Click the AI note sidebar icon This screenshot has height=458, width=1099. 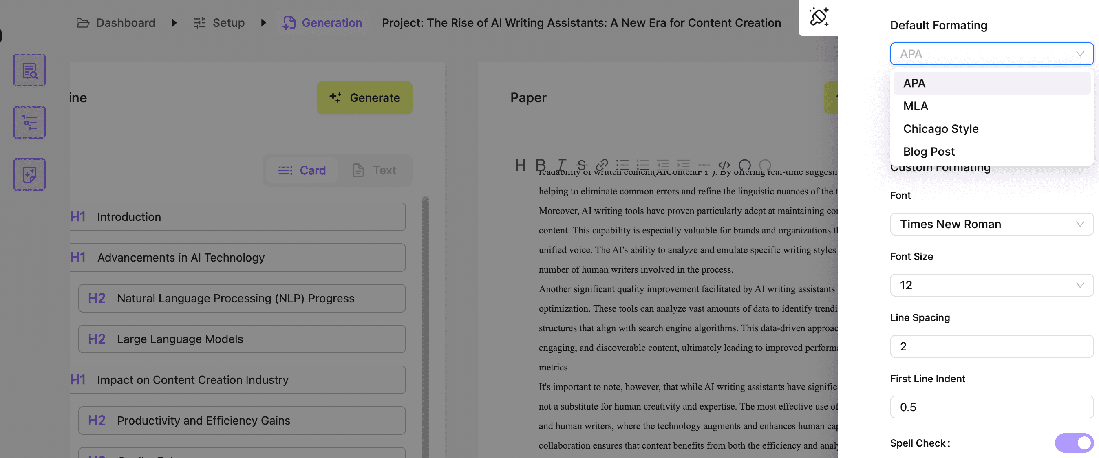pyautogui.click(x=29, y=174)
